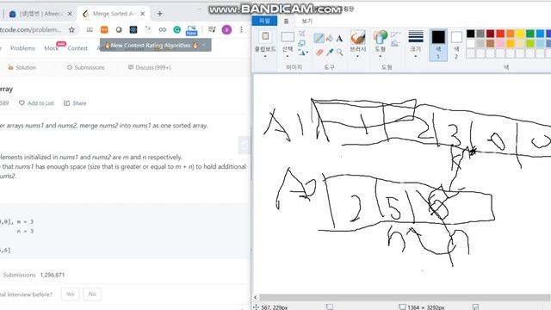551x310 pixels.
Task: Click the Shapes (도형) icon in Paint
Action: (x=381, y=37)
